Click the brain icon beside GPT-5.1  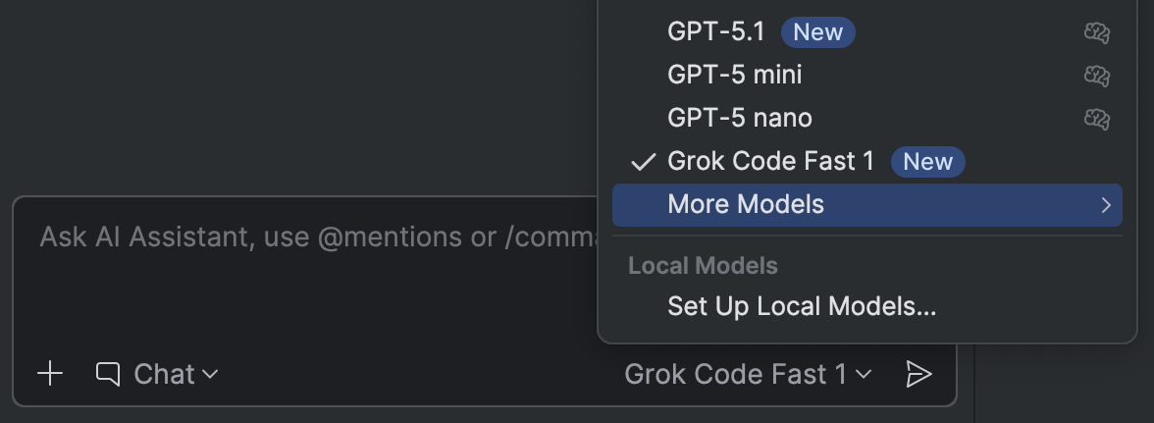click(x=1096, y=32)
